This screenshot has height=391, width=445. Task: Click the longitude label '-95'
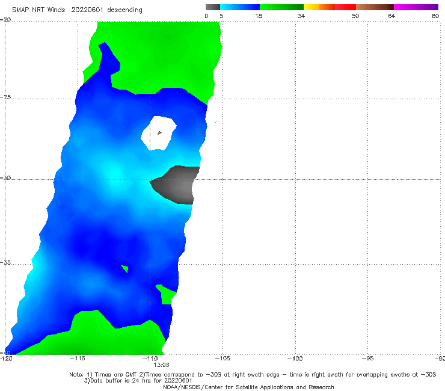pyautogui.click(x=367, y=359)
